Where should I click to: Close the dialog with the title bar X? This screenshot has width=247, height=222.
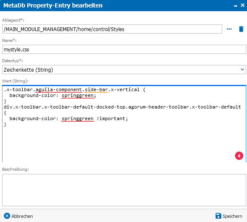(242, 5)
